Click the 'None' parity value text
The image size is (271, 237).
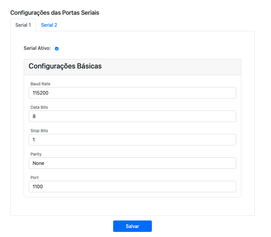pyautogui.click(x=38, y=163)
